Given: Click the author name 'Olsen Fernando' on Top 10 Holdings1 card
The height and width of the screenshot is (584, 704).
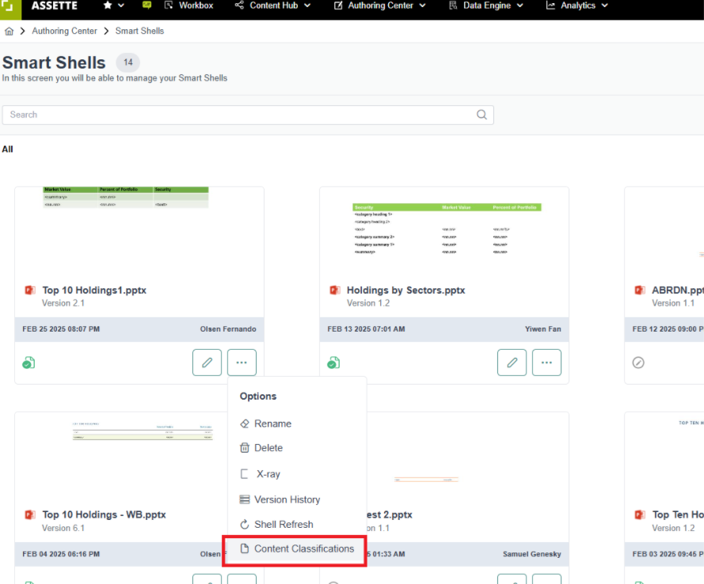Looking at the screenshot, I should pos(228,329).
